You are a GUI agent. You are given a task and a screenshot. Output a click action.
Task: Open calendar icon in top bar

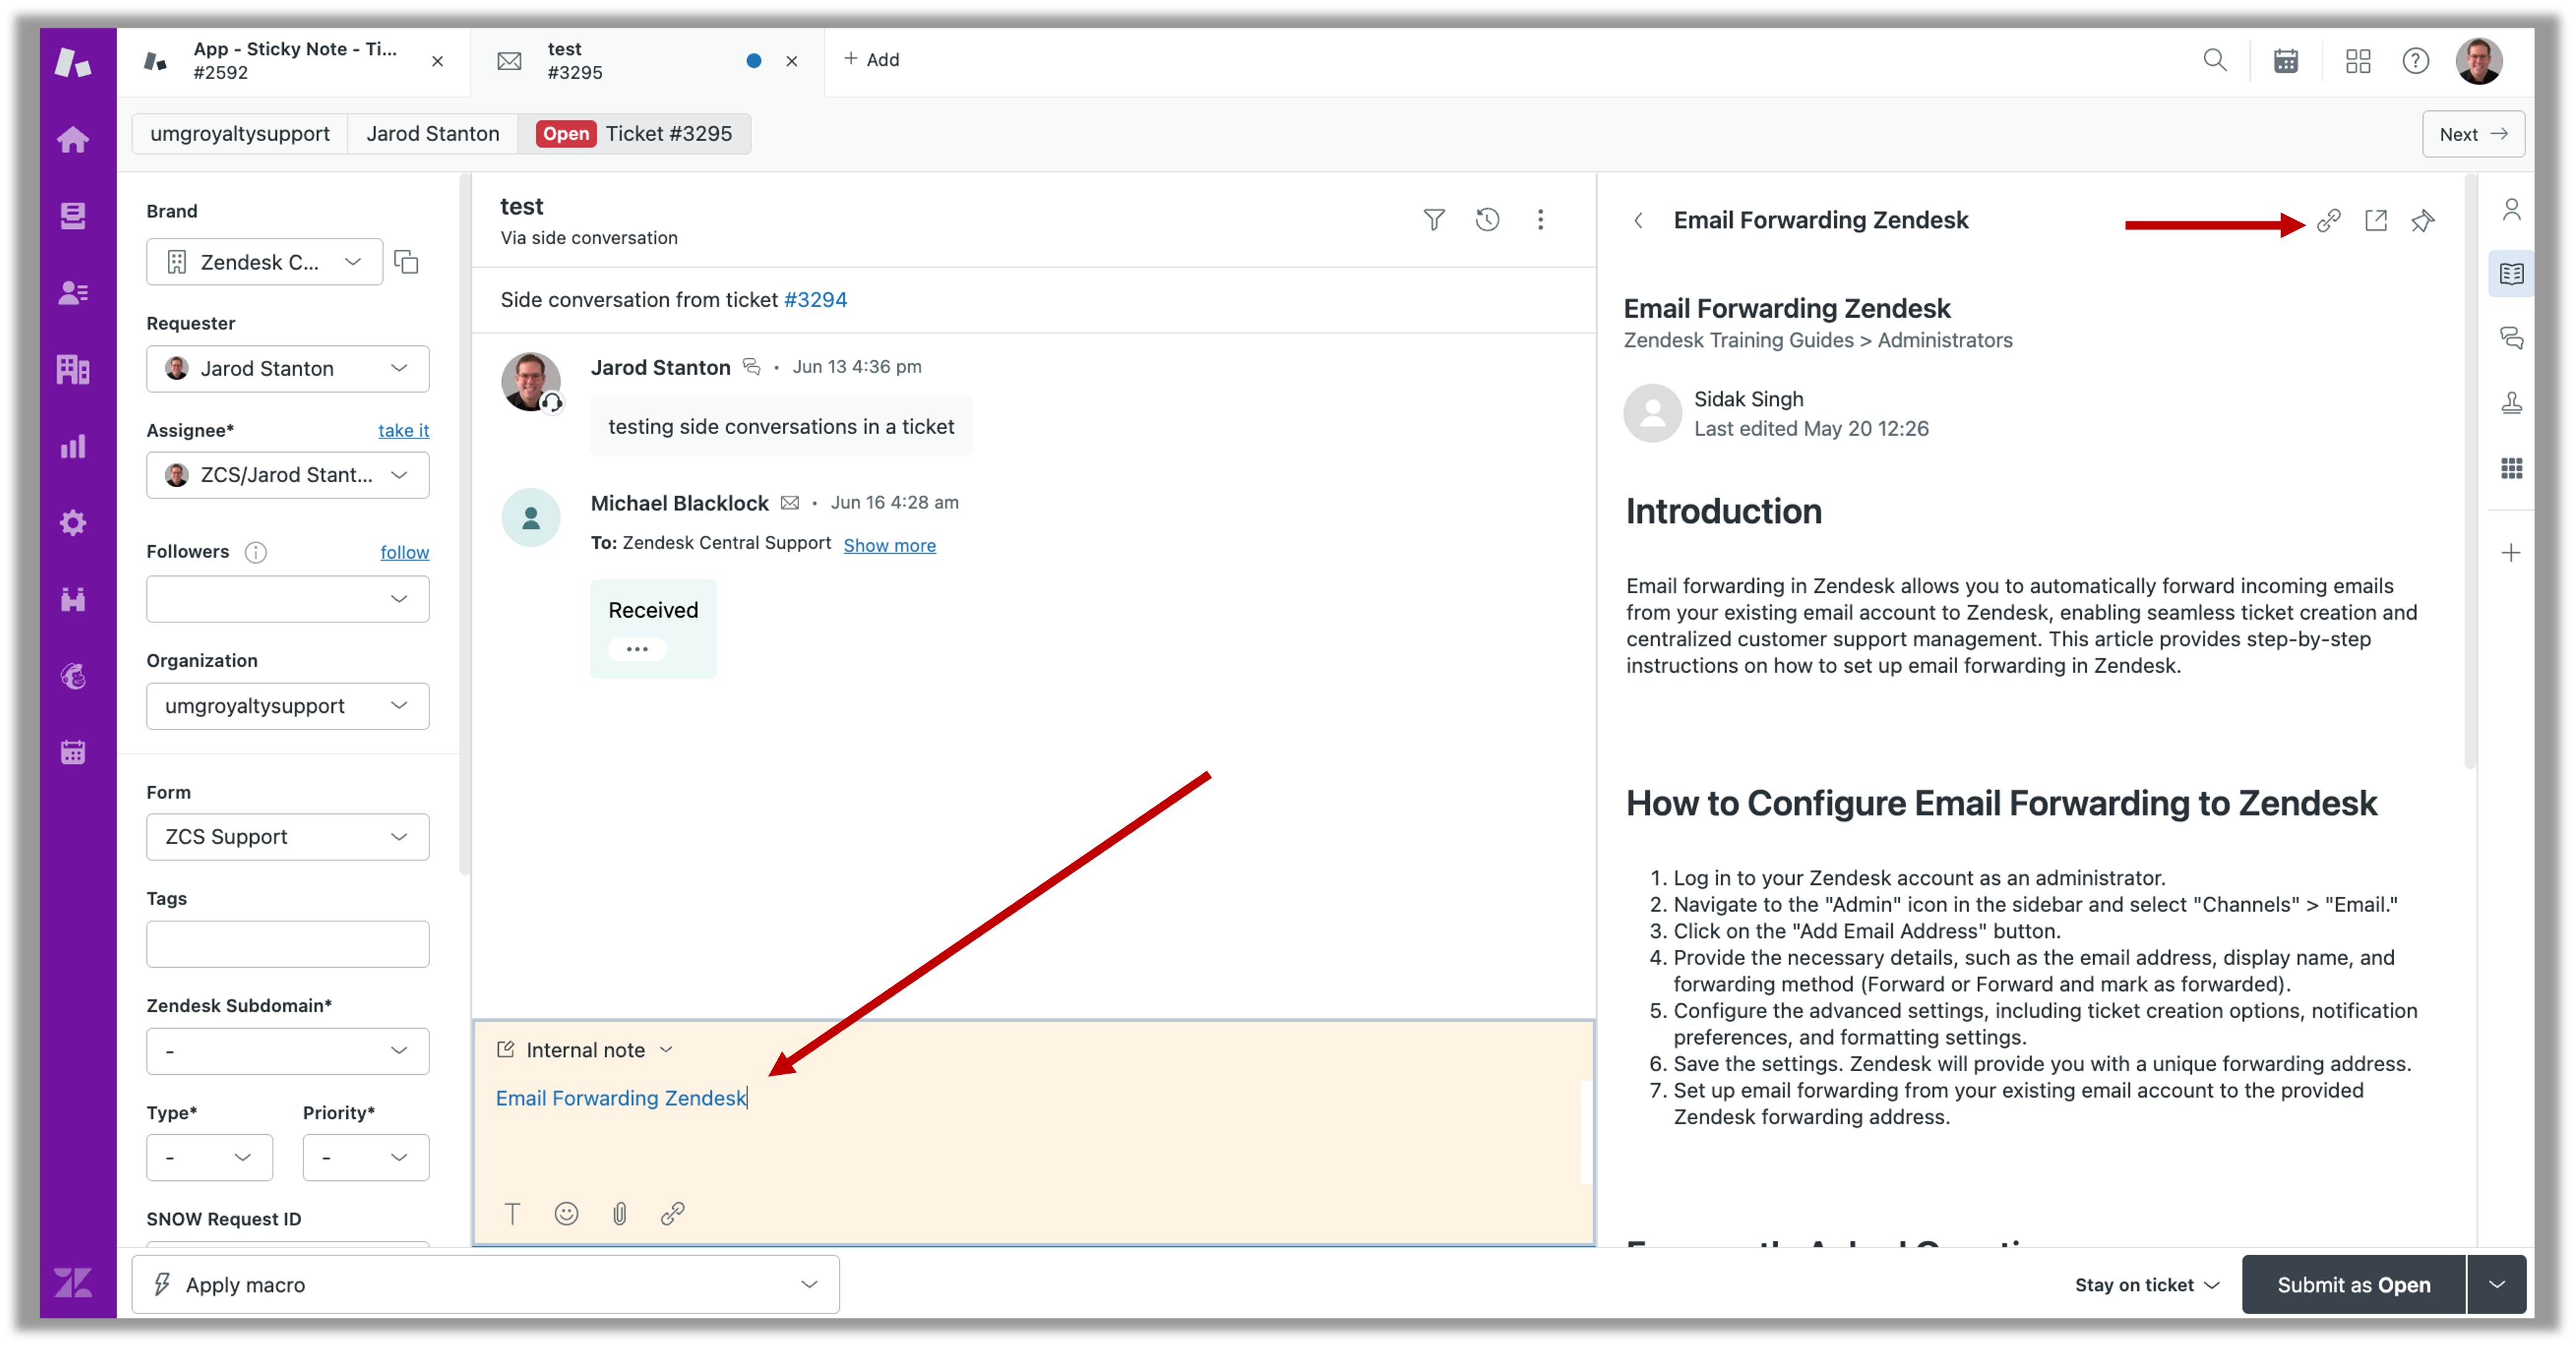click(2285, 61)
